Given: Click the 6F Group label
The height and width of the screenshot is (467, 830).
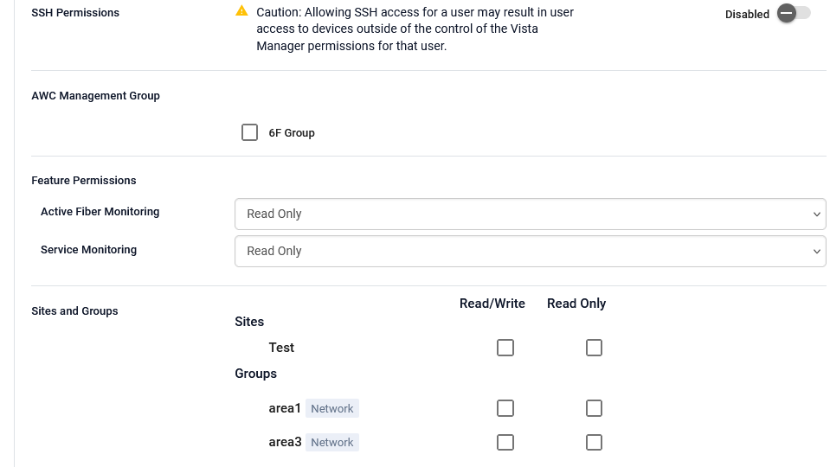Looking at the screenshot, I should click(292, 133).
